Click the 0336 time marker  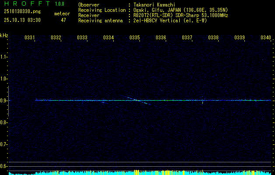click(x=161, y=38)
